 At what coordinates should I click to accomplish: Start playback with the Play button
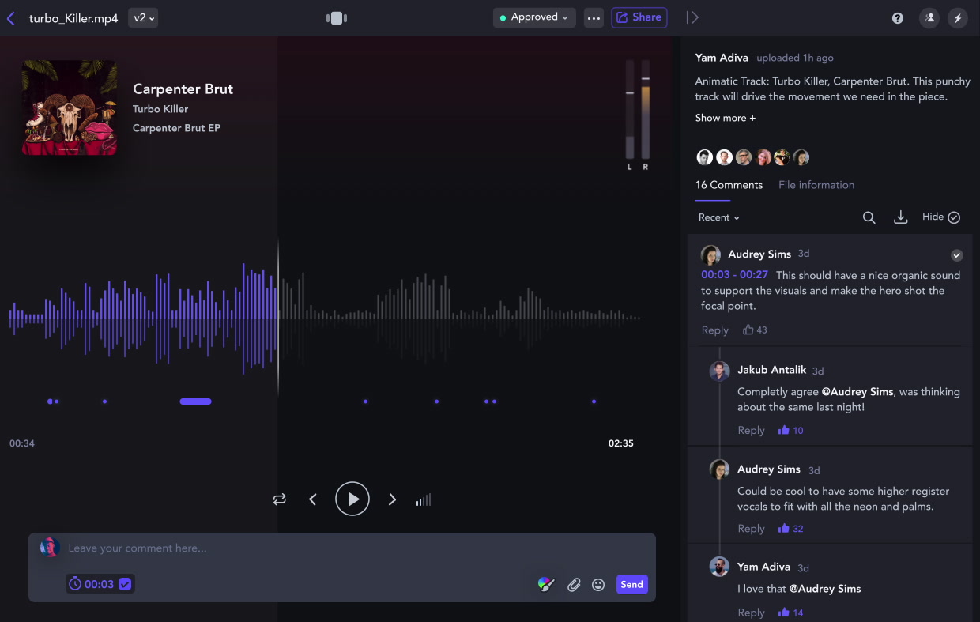[x=352, y=499]
